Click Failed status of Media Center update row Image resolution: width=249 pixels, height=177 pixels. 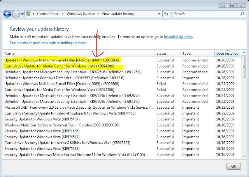[161, 90]
